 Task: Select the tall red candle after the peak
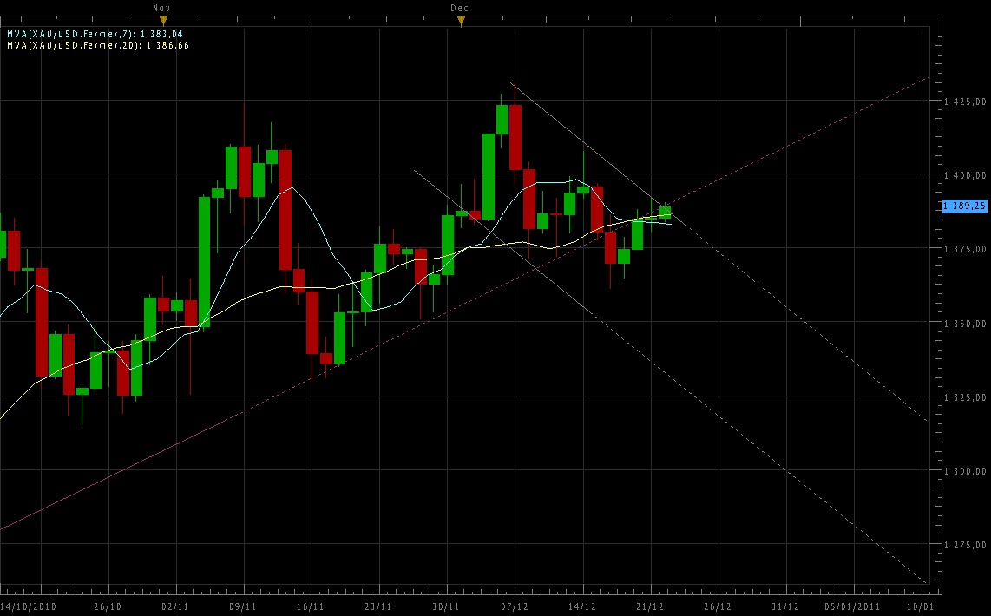point(515,137)
